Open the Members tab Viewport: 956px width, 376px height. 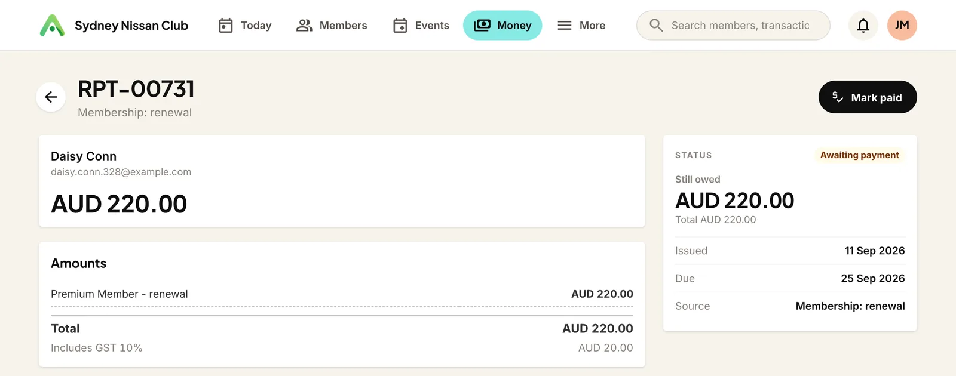coord(332,26)
